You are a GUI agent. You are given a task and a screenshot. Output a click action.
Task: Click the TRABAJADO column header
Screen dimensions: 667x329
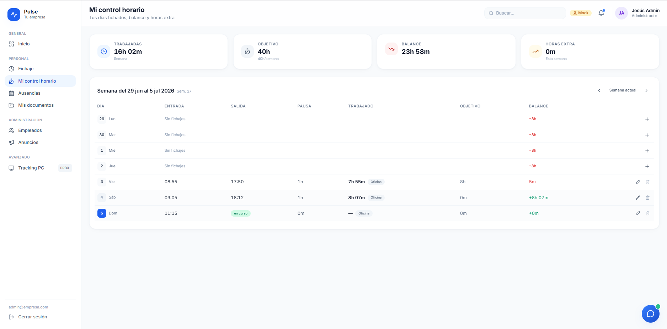coord(361,106)
